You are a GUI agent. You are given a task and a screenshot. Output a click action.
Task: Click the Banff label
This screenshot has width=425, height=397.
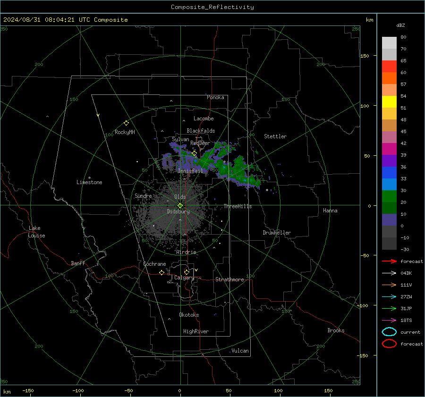tap(78, 263)
